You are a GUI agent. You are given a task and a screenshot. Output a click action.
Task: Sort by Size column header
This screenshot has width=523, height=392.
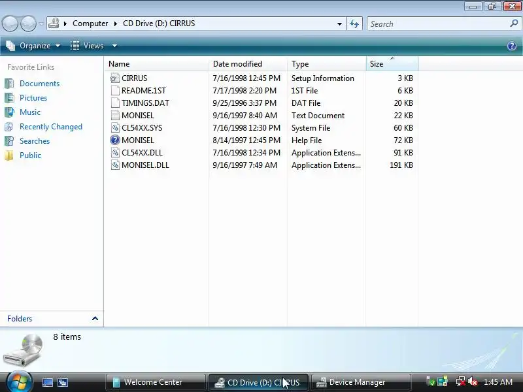tap(392, 63)
